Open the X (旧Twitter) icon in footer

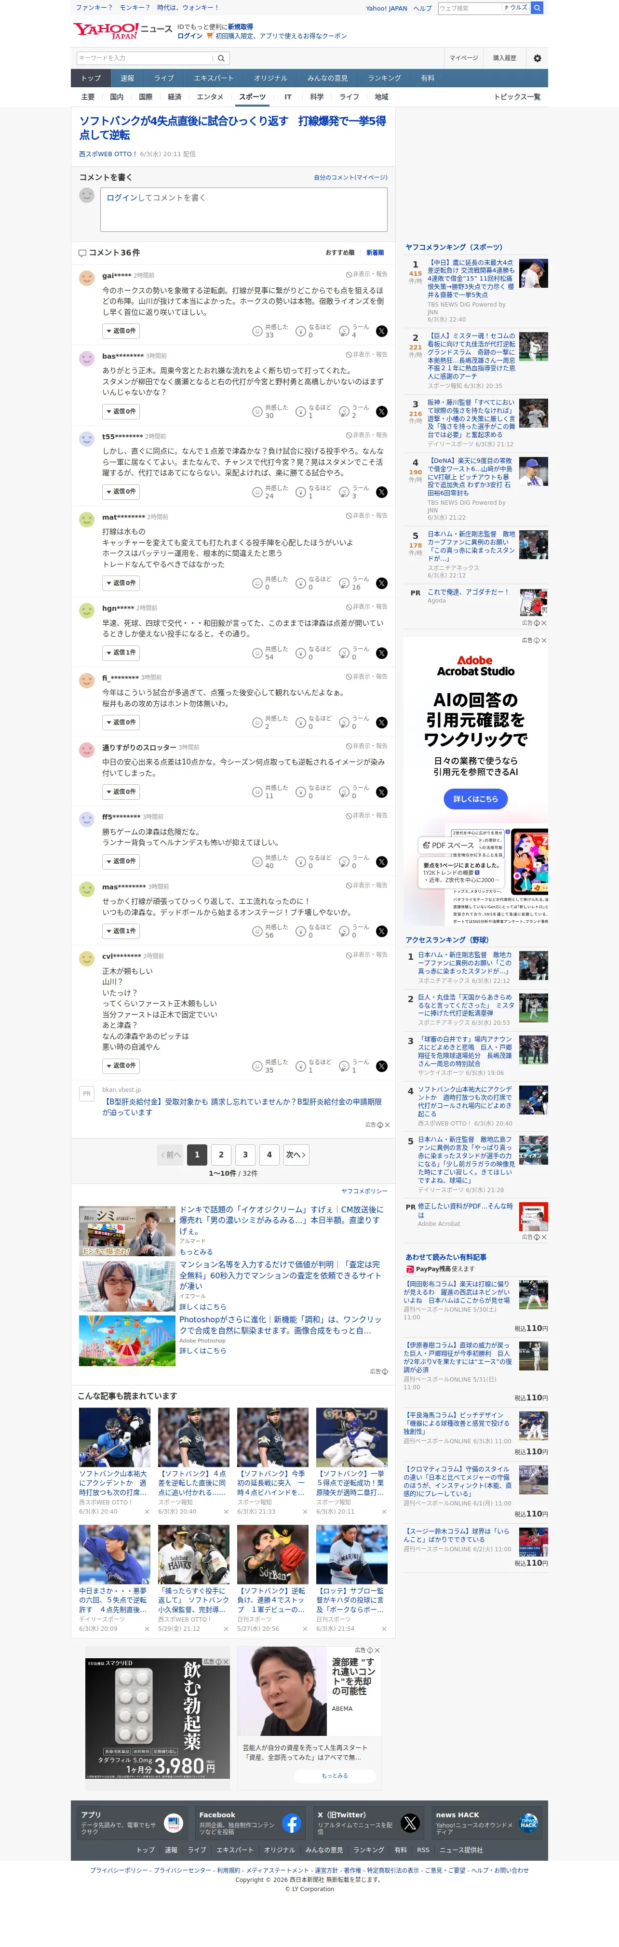point(410,1823)
